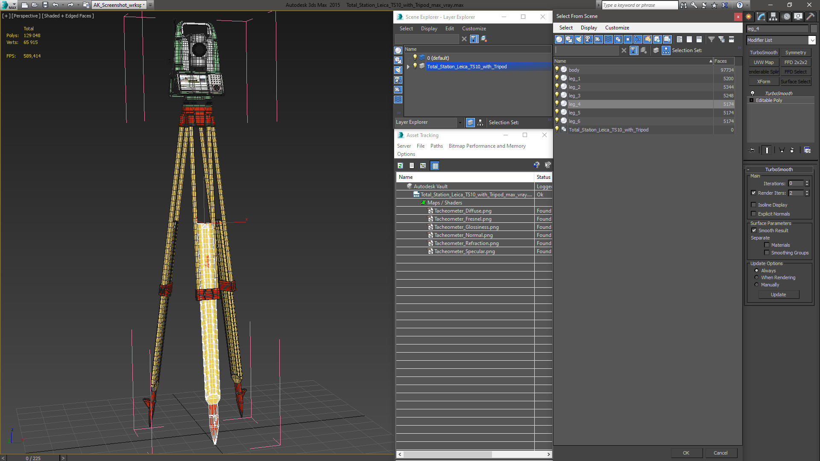Expand Total_Station_Leica_TS10_with_Tripod layer
Screen dimensions: 820x461
[408, 67]
